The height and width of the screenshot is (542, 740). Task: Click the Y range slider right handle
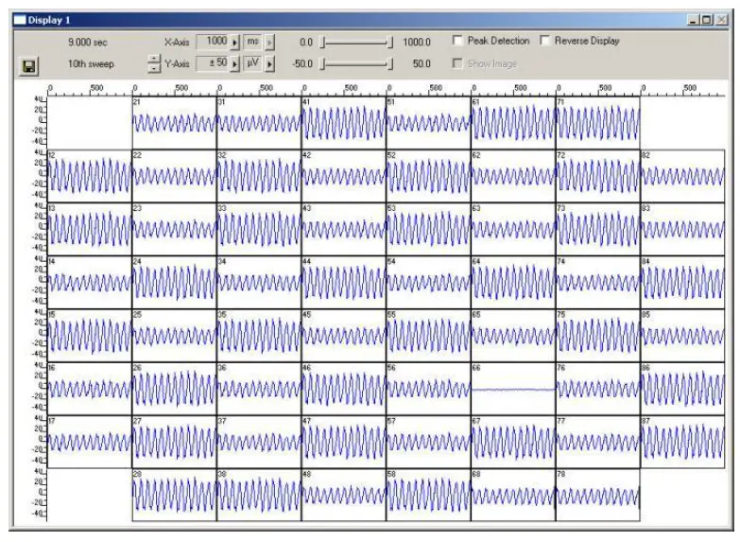pos(389,63)
